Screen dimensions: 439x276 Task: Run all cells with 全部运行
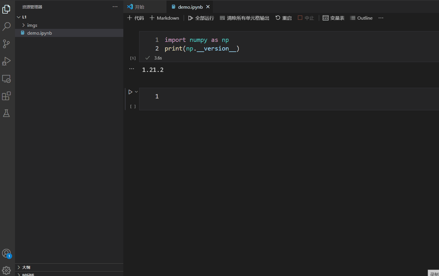pos(201,18)
